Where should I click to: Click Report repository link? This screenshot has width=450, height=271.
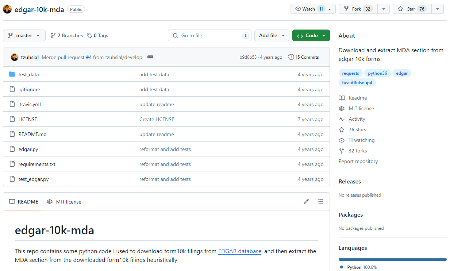point(358,161)
